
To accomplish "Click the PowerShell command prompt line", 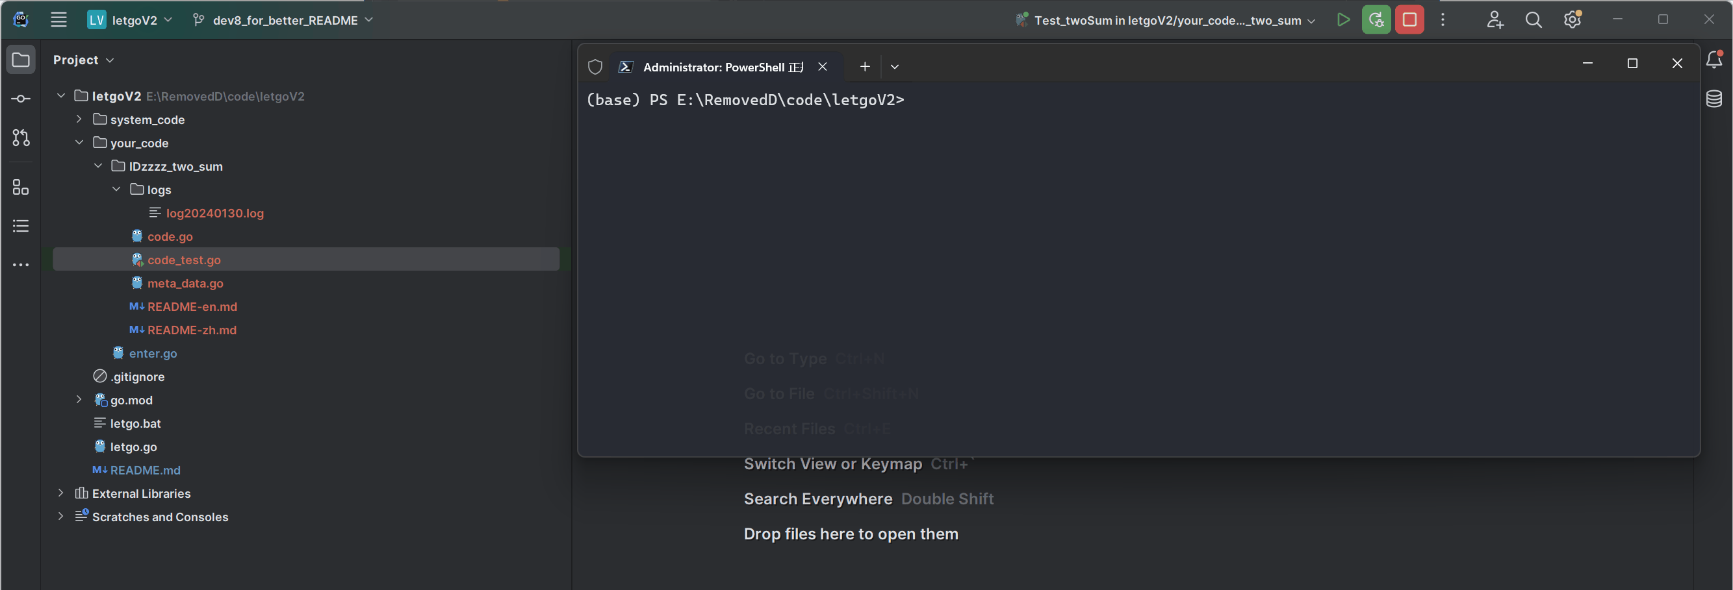I will pyautogui.click(x=745, y=100).
